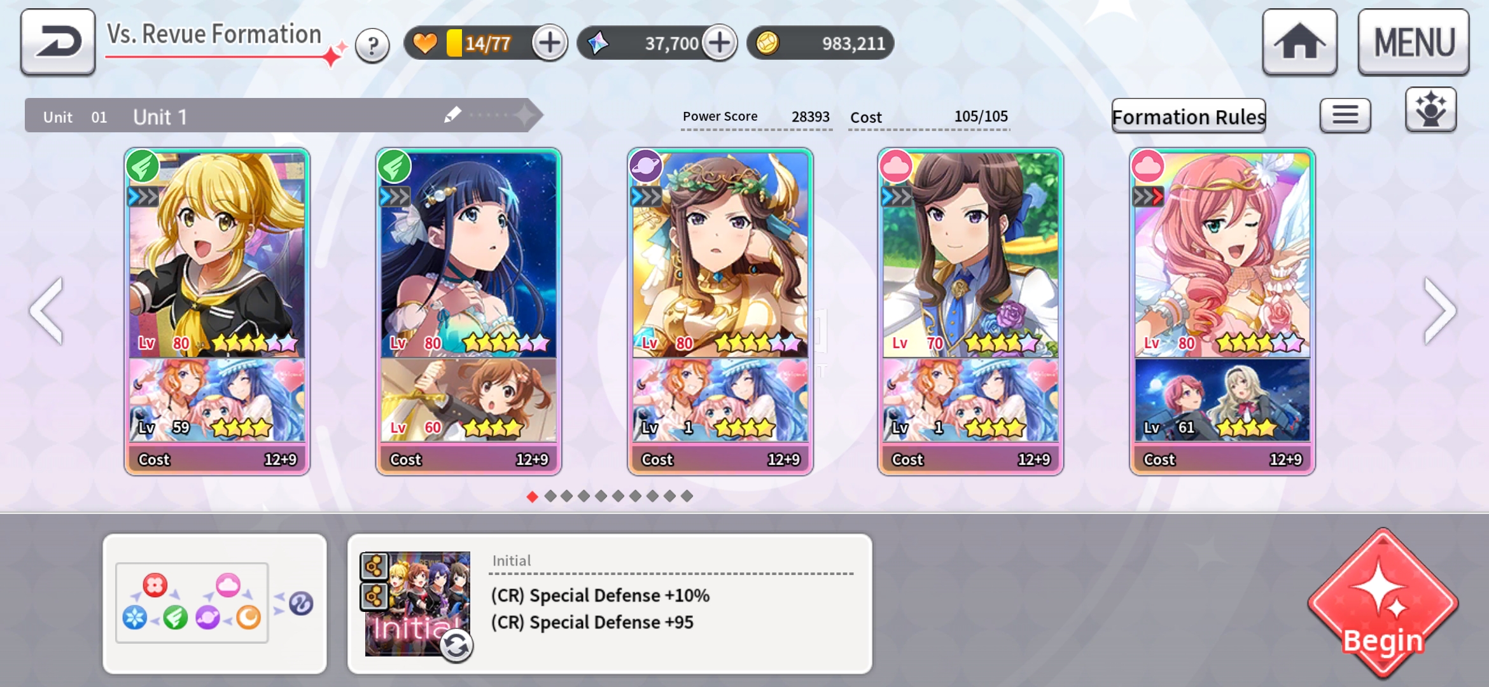Select the second unit page dot
The height and width of the screenshot is (687, 1489).
(x=550, y=496)
